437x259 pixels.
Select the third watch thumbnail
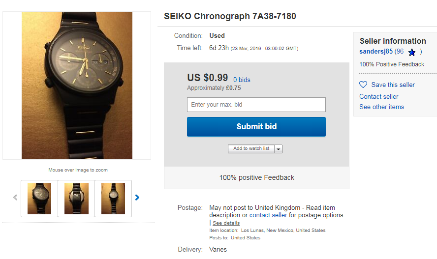point(113,198)
